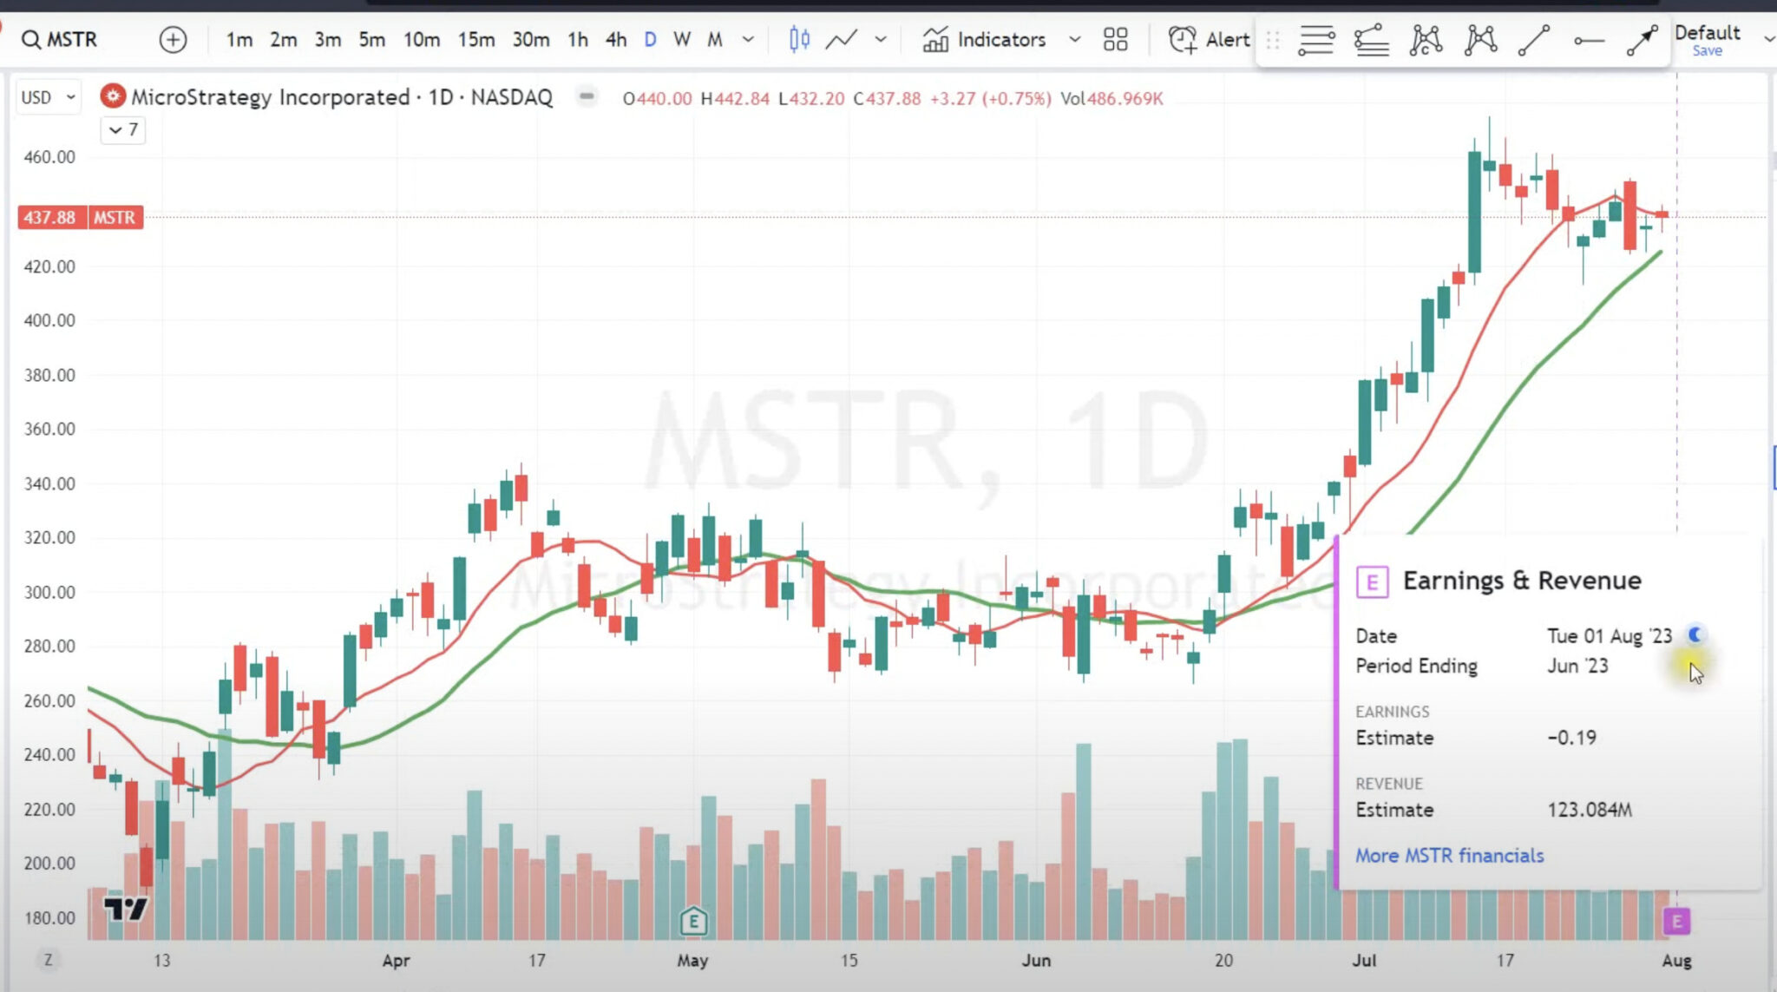
Task: Click the add symbol plus icon
Action: click(173, 39)
